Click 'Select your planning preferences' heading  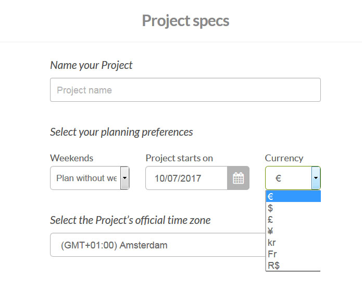121,132
